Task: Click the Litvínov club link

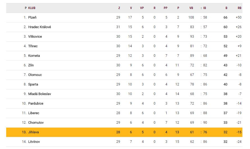Action: 34,142
